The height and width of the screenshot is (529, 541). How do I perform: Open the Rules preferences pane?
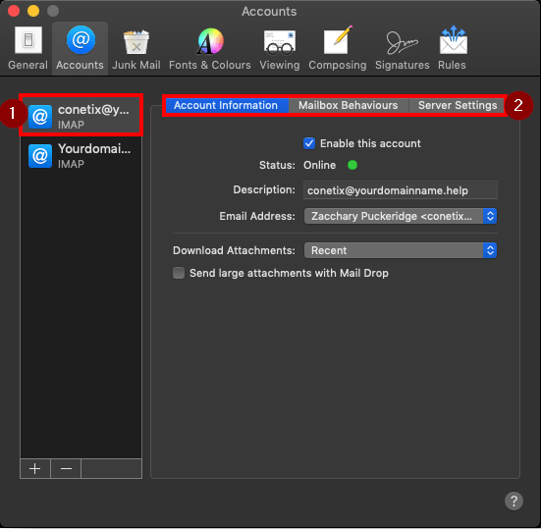click(452, 47)
